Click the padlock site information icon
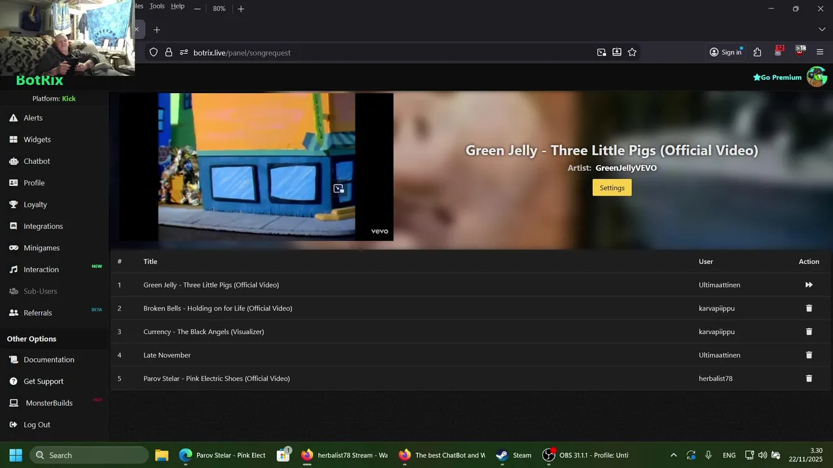The width and height of the screenshot is (833, 468). point(169,52)
